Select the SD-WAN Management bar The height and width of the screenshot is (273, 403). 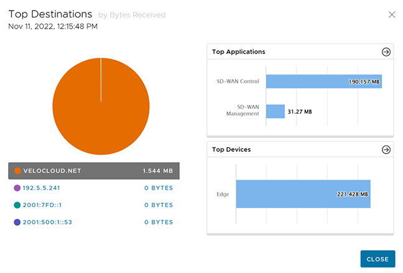point(275,111)
